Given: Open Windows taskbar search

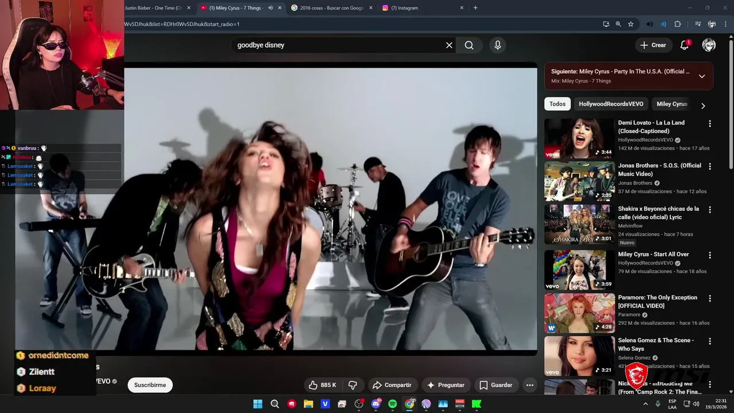Looking at the screenshot, I should 275,404.
